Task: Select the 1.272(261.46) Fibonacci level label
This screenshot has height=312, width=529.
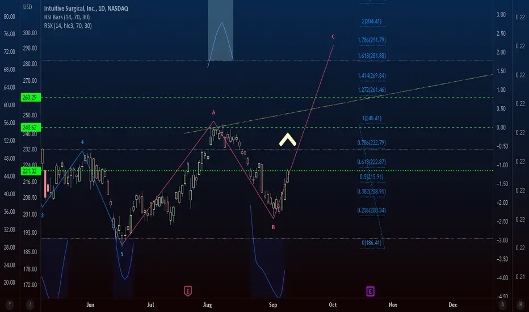Action: point(371,90)
